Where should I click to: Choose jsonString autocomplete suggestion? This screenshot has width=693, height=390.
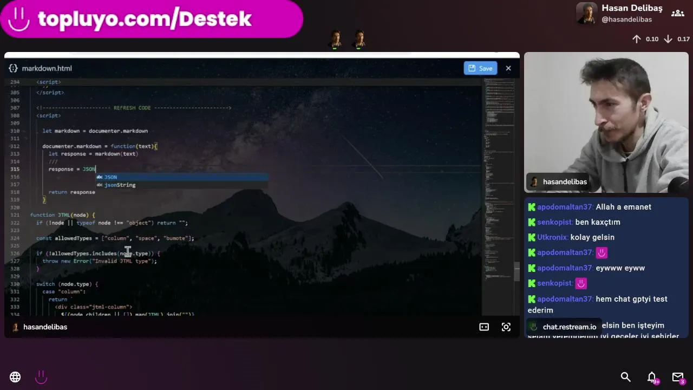(182, 185)
